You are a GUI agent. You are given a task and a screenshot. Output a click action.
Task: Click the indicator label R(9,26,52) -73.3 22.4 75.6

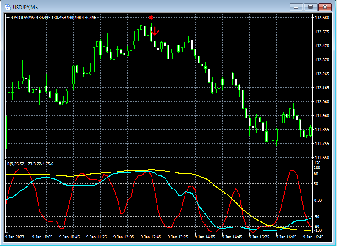[30, 164]
